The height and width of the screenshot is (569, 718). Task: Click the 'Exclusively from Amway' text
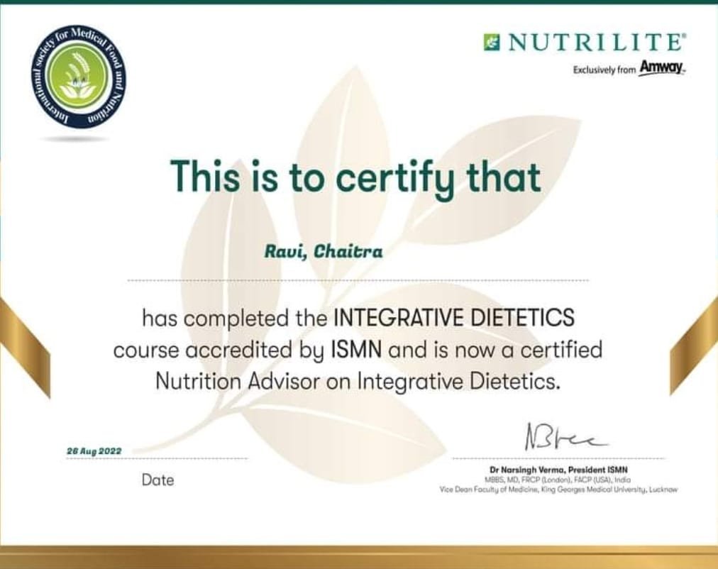pyautogui.click(x=629, y=69)
